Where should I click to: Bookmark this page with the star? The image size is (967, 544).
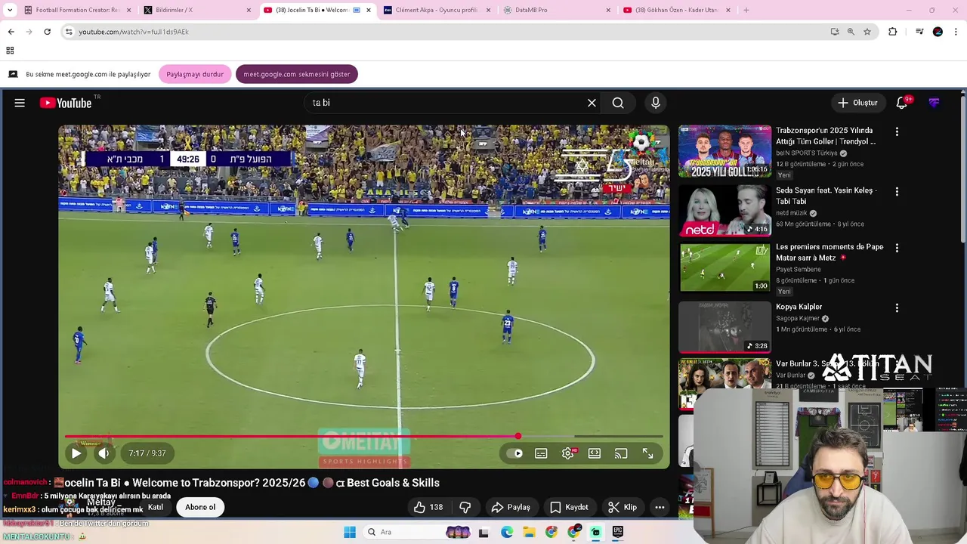[867, 32]
